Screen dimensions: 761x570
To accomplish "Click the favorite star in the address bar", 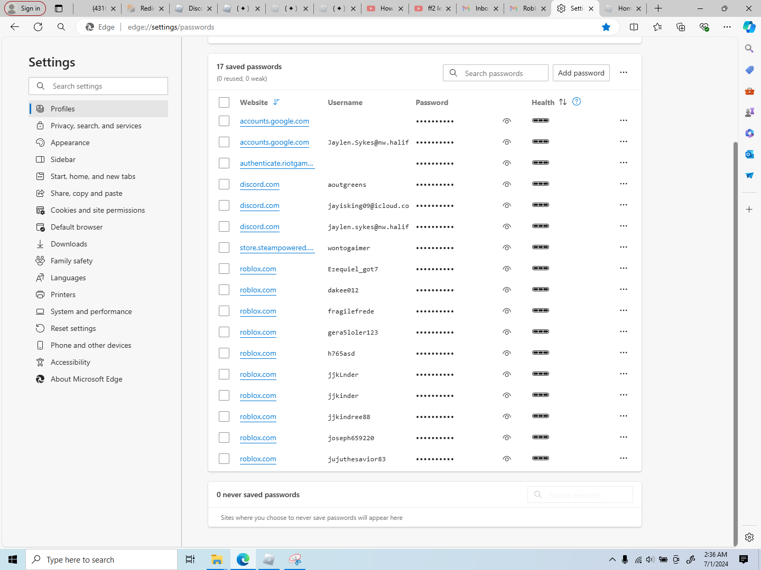I will pyautogui.click(x=606, y=27).
